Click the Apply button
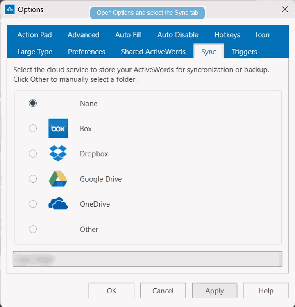Viewport: 295px width, 307px height. [215, 291]
